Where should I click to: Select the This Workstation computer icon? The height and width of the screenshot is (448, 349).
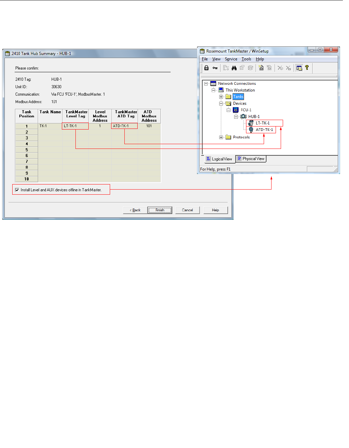click(221, 90)
